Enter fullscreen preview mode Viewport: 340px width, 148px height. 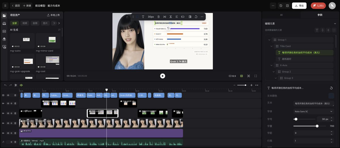point(256,76)
